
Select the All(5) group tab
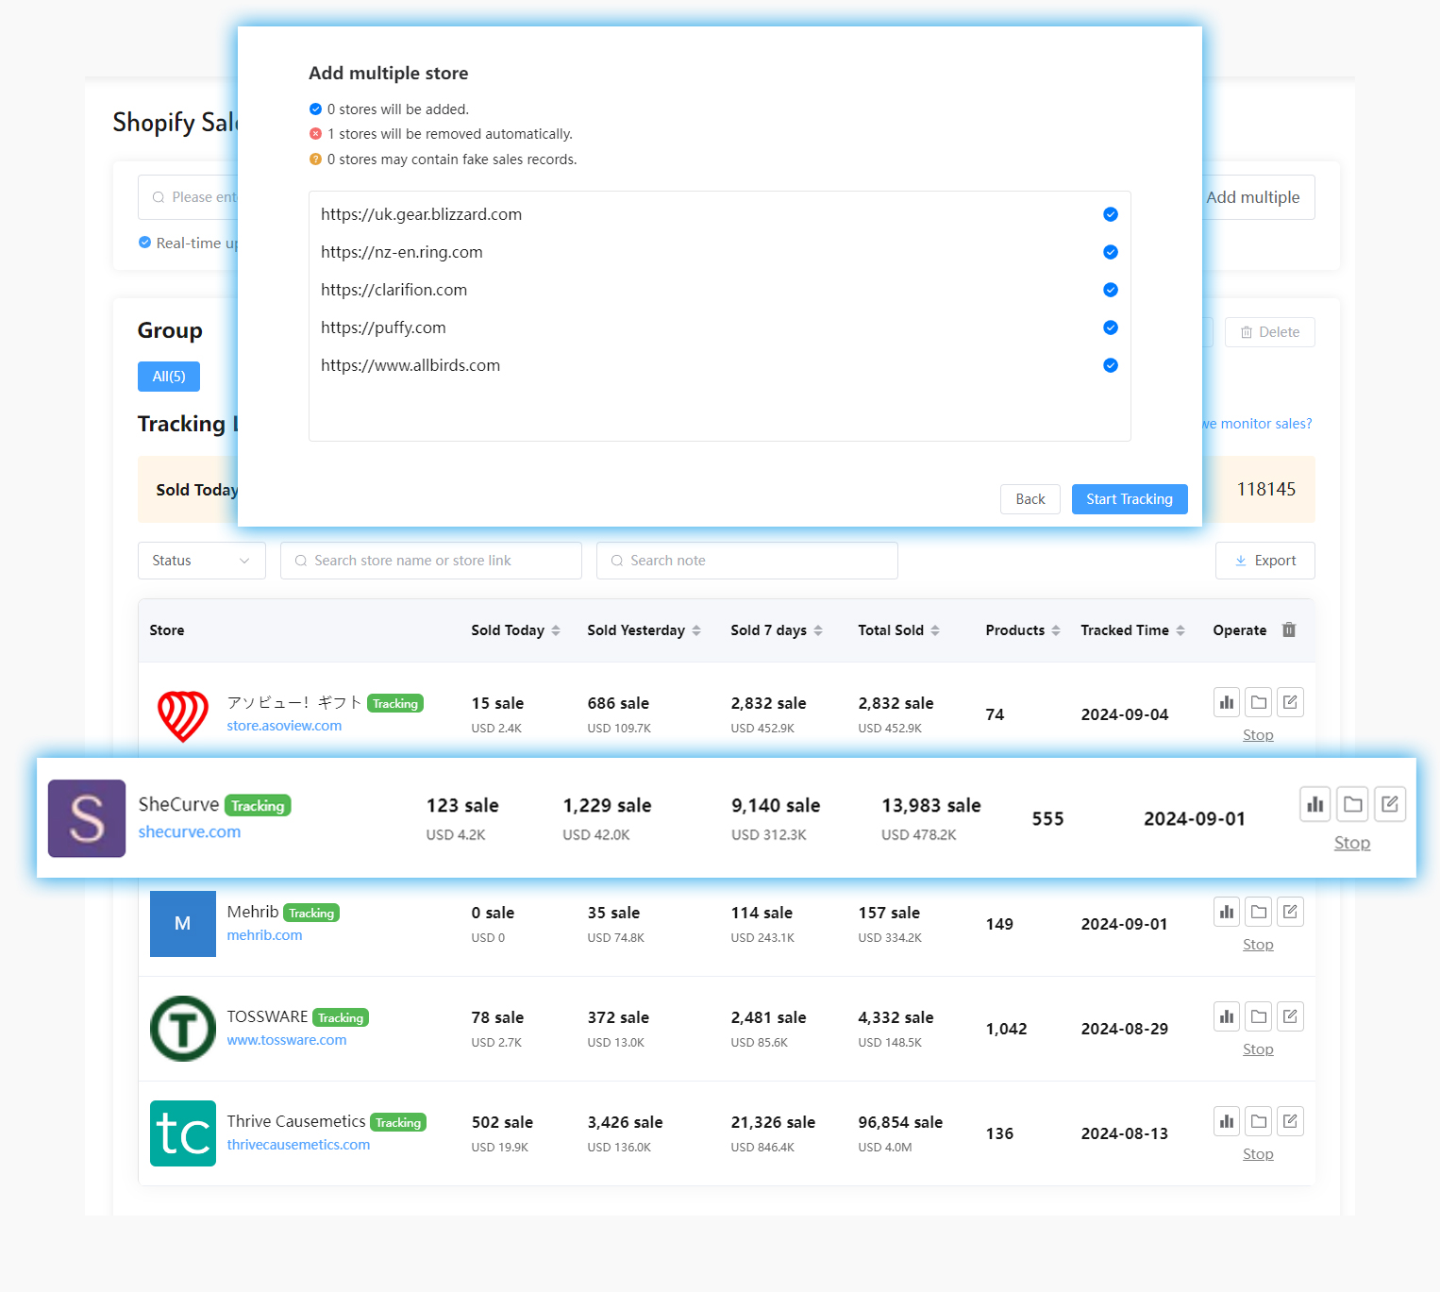click(168, 376)
